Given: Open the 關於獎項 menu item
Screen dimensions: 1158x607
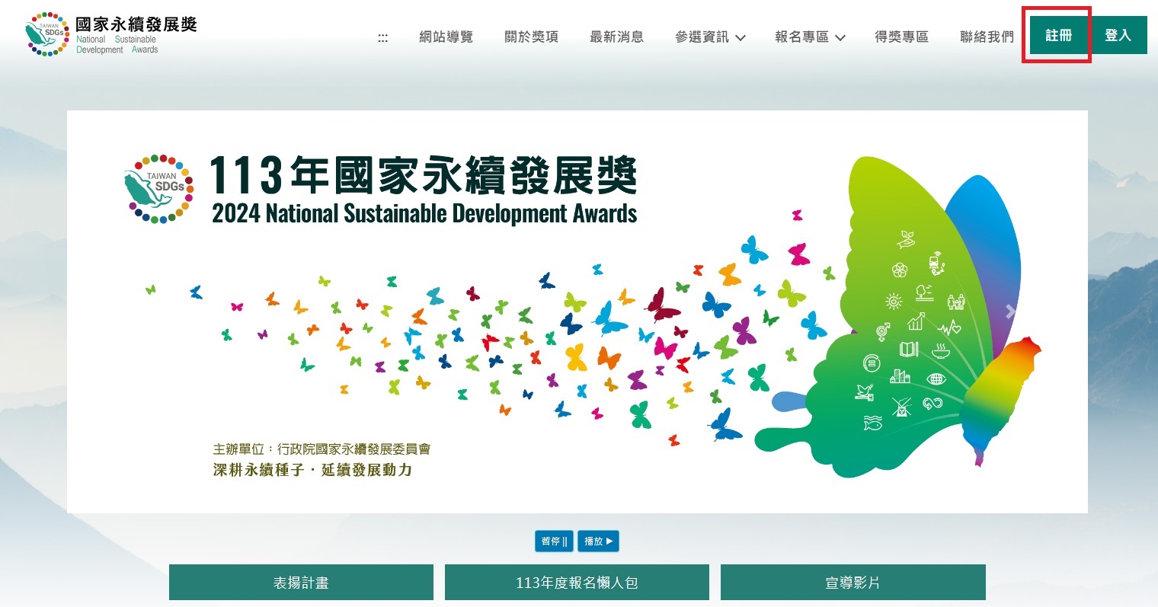Looking at the screenshot, I should click(532, 37).
